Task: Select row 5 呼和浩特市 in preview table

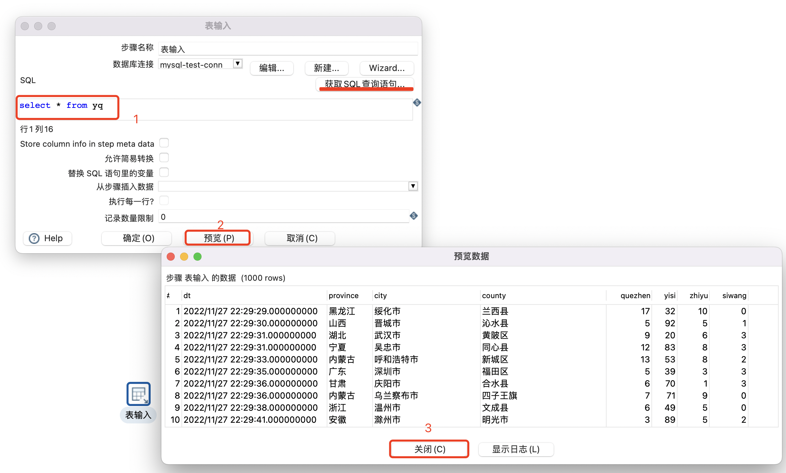Action: point(396,359)
